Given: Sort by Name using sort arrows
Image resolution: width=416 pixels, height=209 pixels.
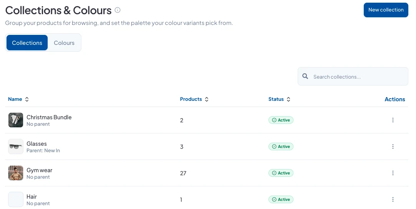Looking at the screenshot, I should coord(27,99).
